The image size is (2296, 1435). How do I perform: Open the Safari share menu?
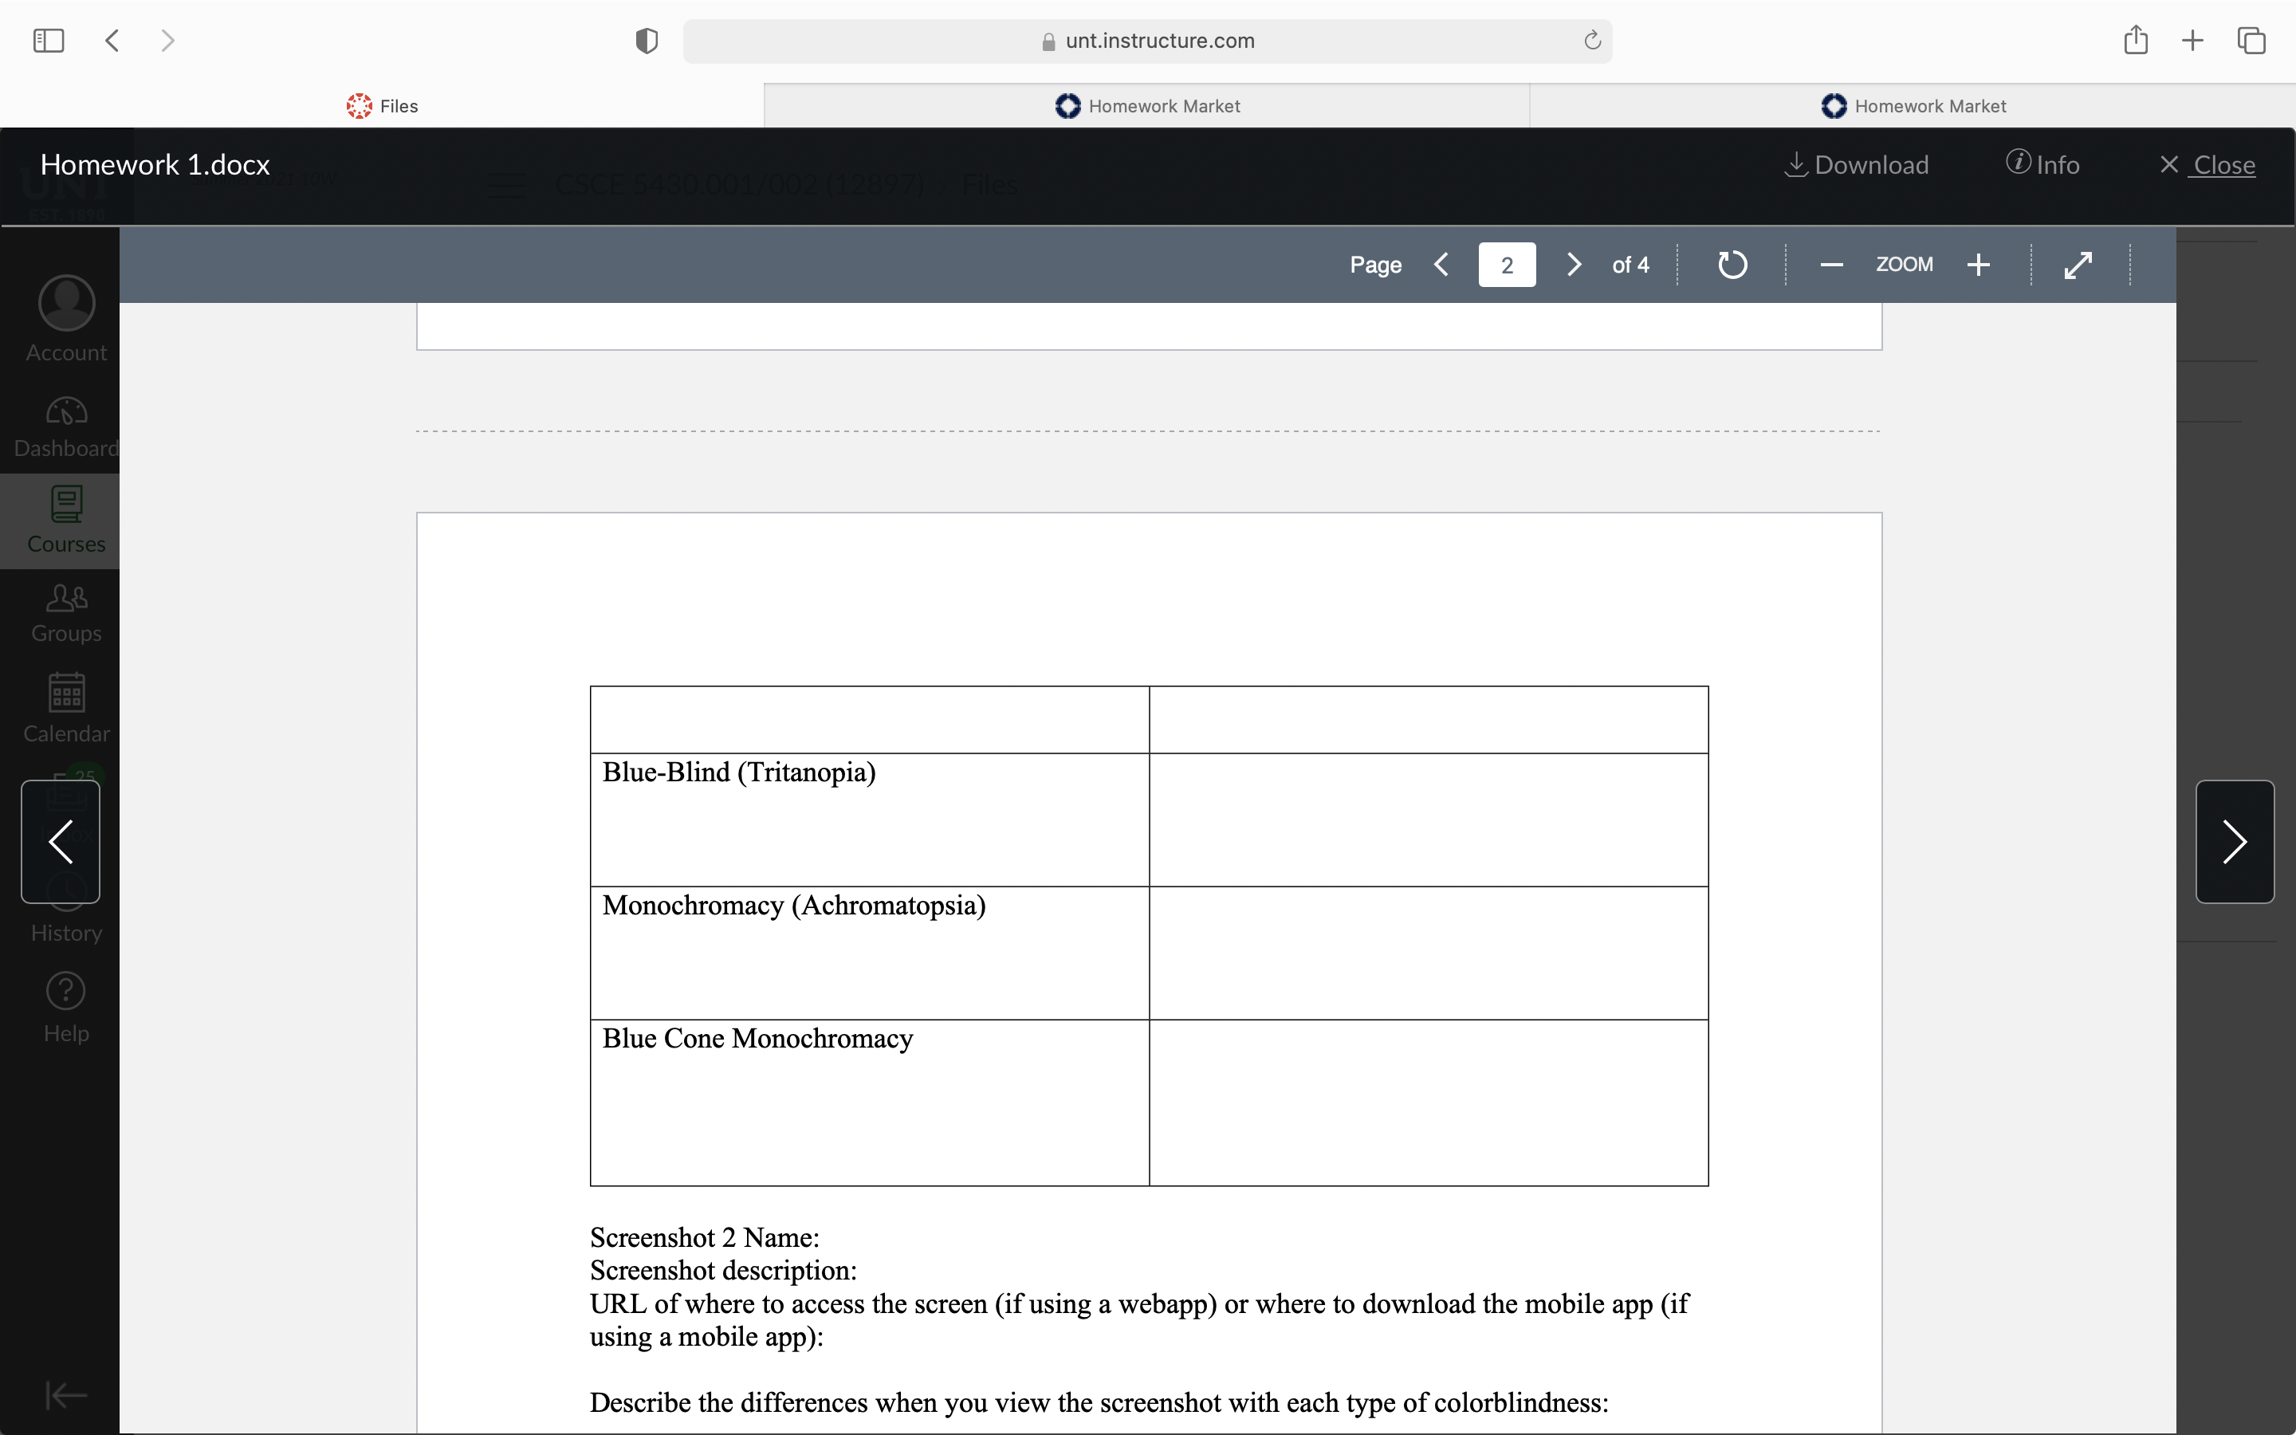[2135, 40]
